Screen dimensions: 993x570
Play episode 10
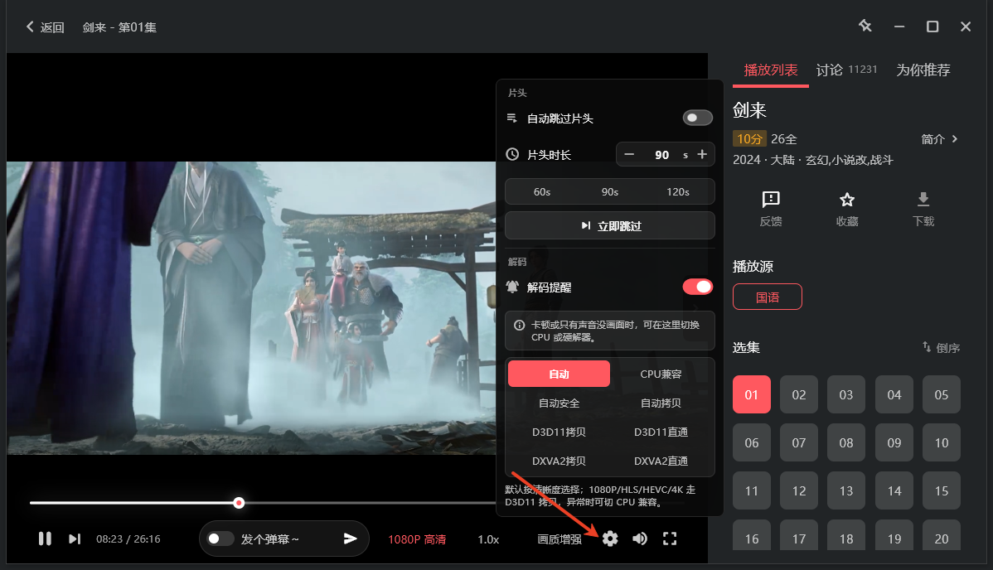coord(942,442)
